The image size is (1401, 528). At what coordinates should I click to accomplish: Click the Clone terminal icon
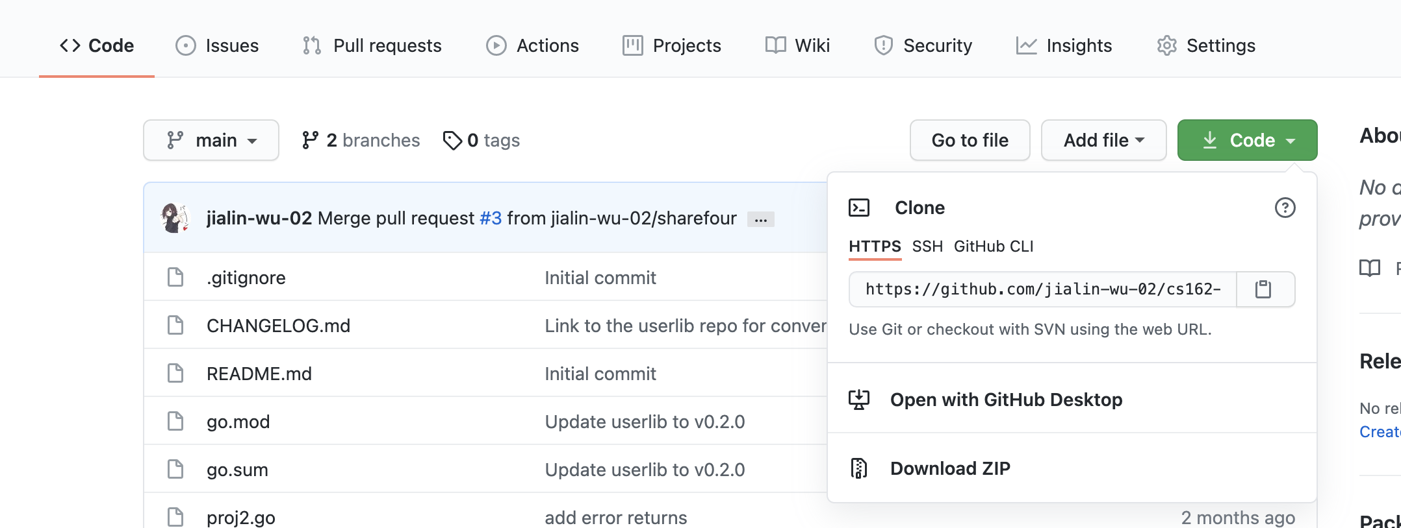pos(859,208)
